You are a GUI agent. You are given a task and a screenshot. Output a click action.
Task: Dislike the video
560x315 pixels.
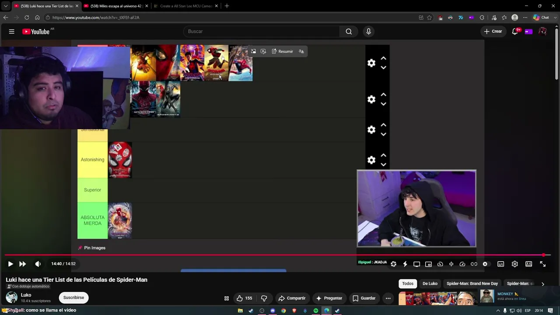coord(264,298)
